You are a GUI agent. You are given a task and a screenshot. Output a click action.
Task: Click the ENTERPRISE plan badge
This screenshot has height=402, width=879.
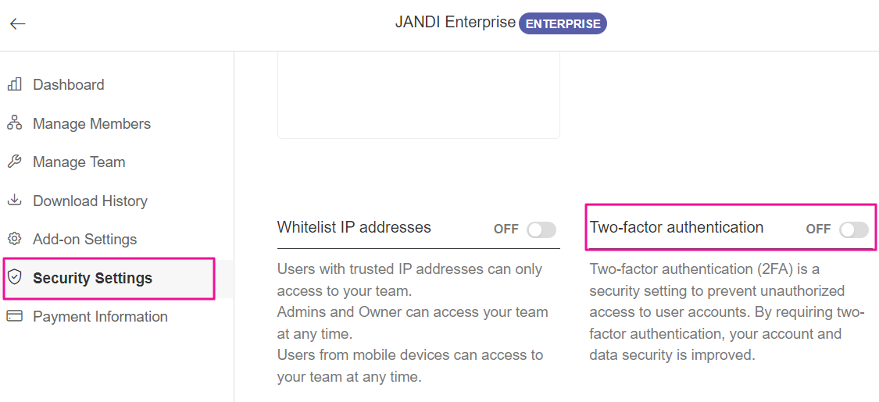point(563,23)
